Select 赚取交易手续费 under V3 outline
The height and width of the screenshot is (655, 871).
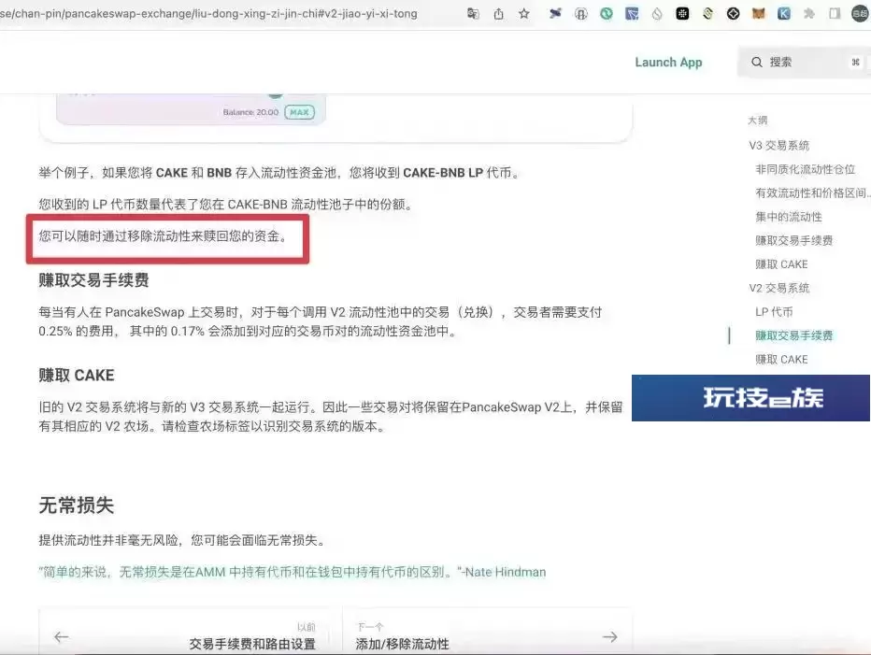(793, 240)
